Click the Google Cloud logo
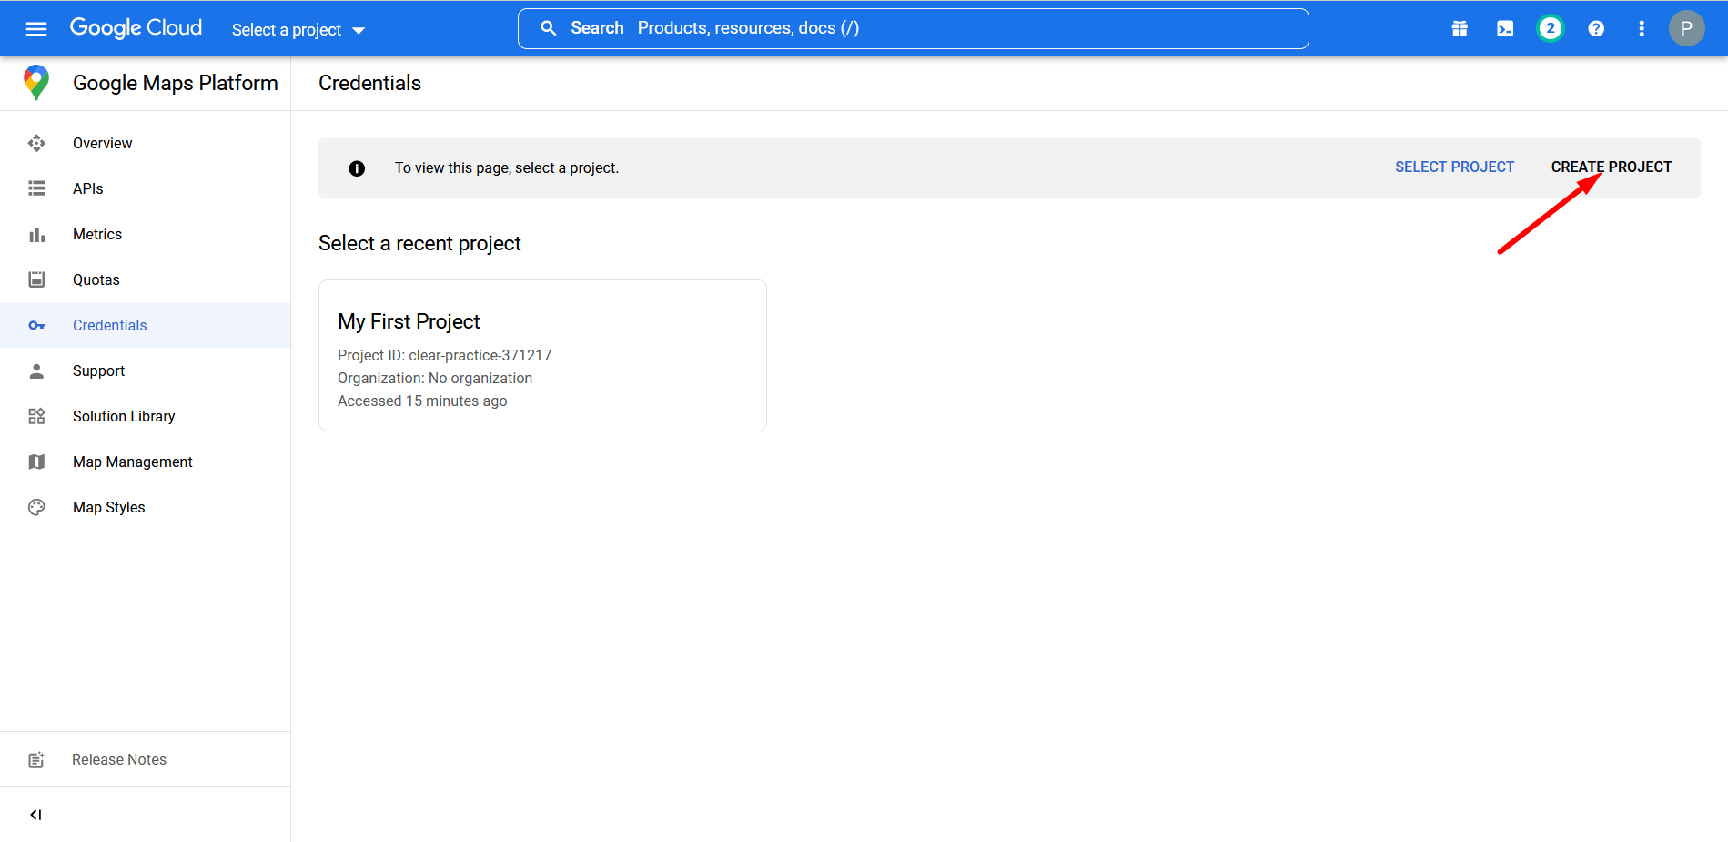 (x=136, y=28)
